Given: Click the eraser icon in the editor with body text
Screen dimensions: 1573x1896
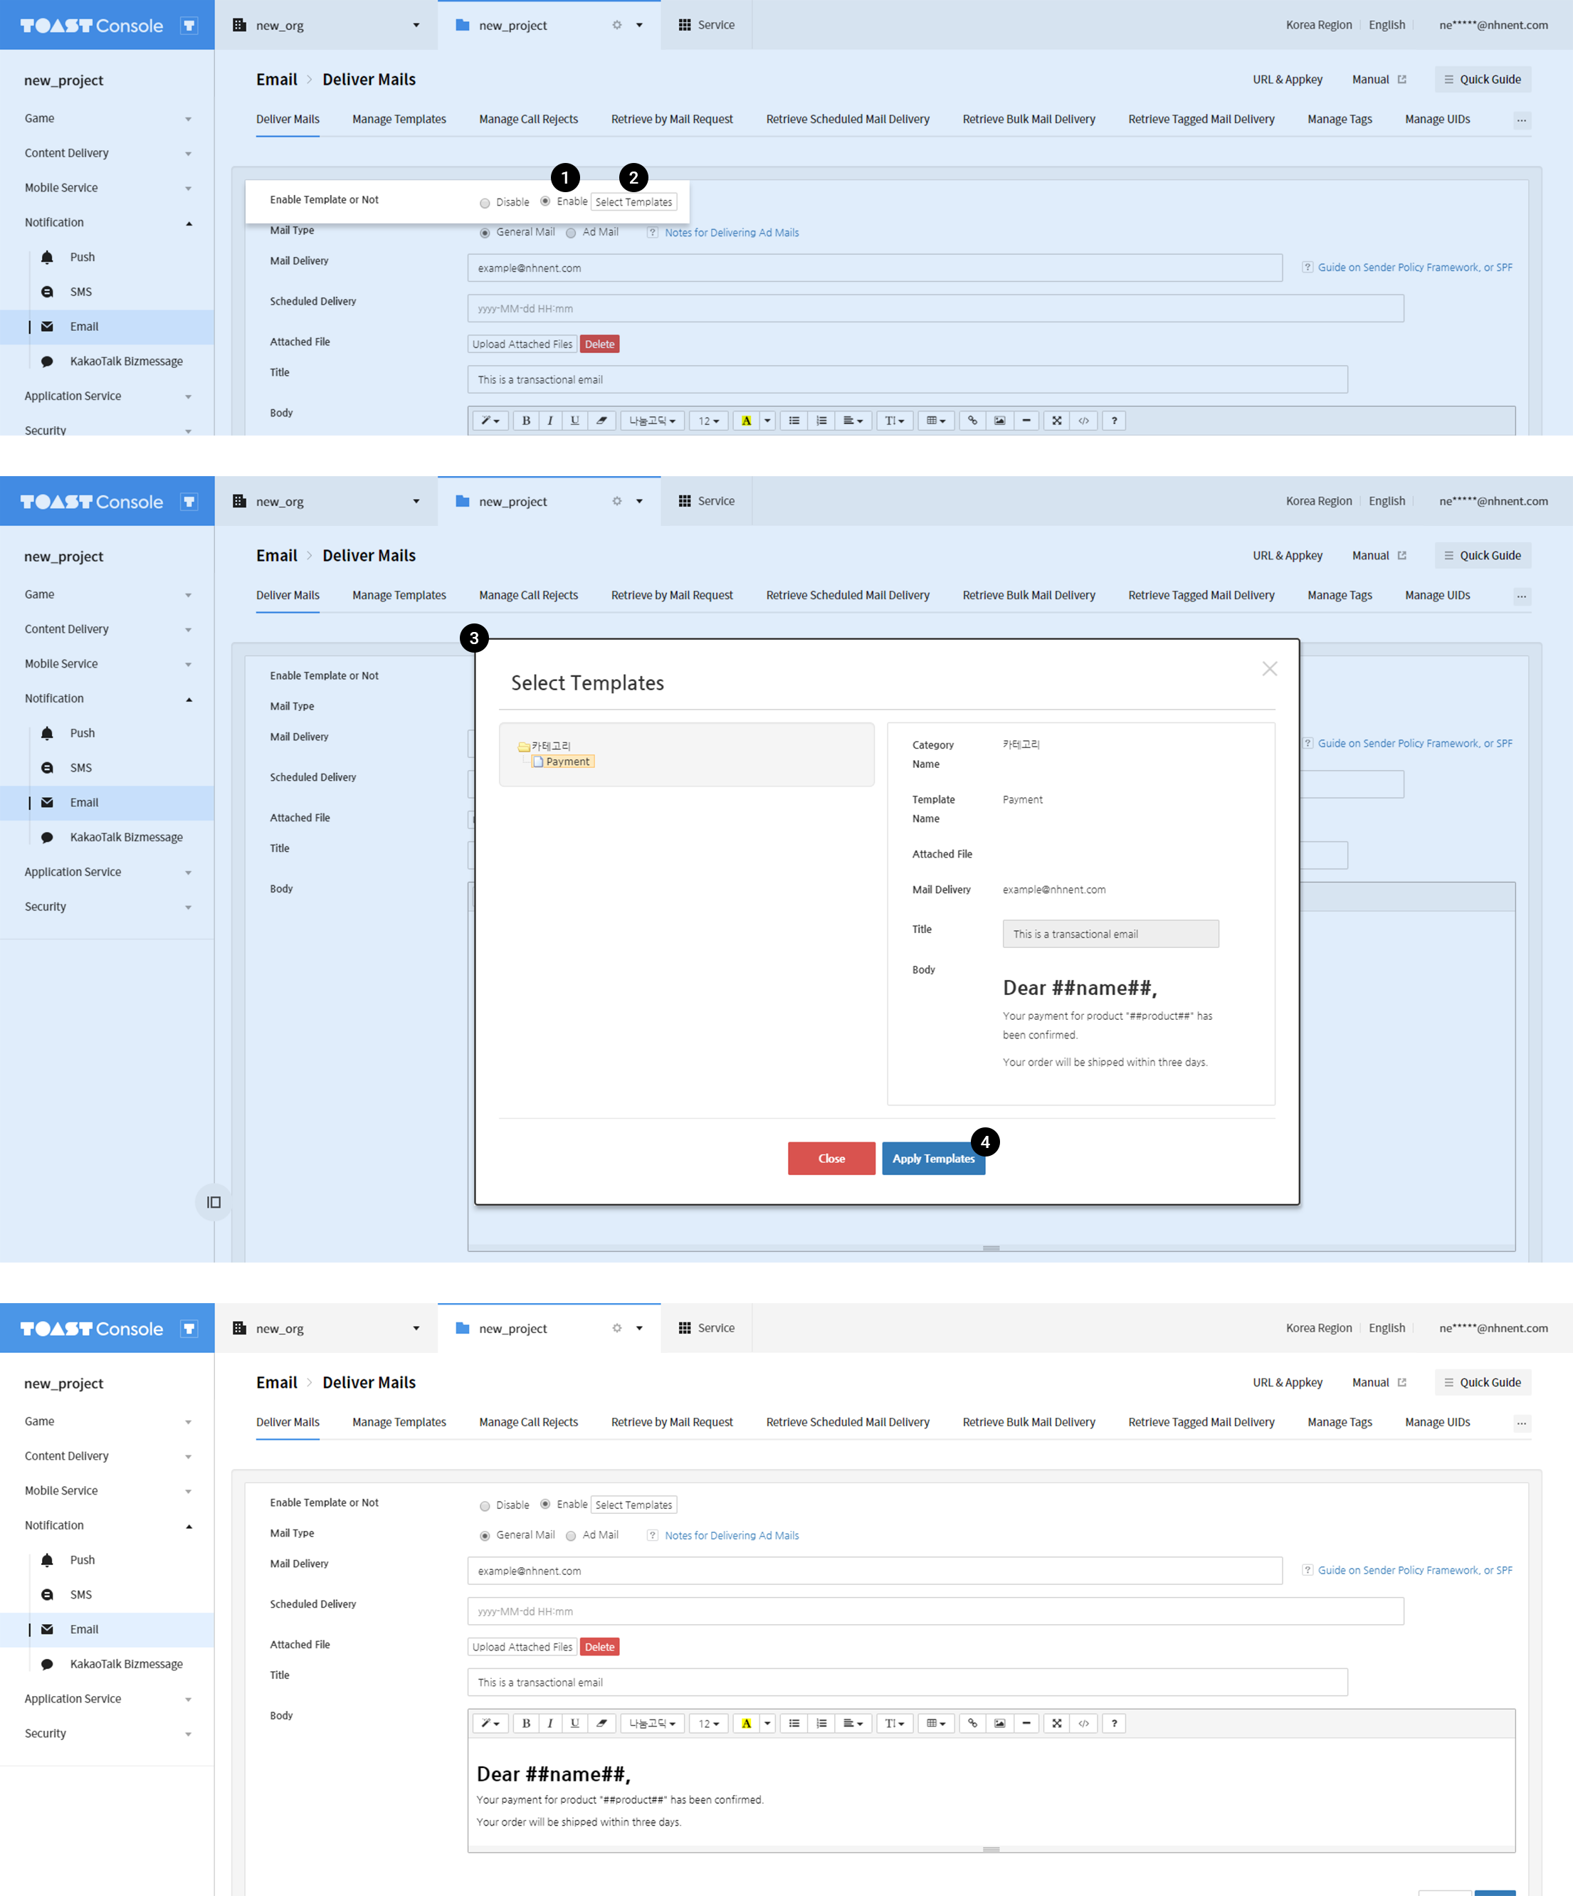Looking at the screenshot, I should pyautogui.click(x=601, y=1722).
